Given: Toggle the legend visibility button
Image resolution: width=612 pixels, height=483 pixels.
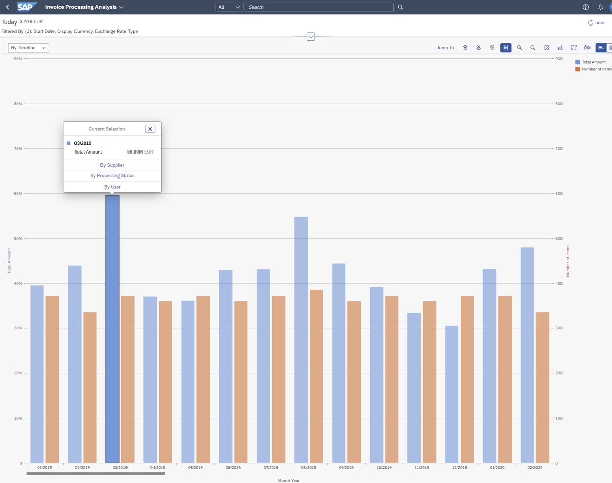Looking at the screenshot, I should (x=505, y=48).
